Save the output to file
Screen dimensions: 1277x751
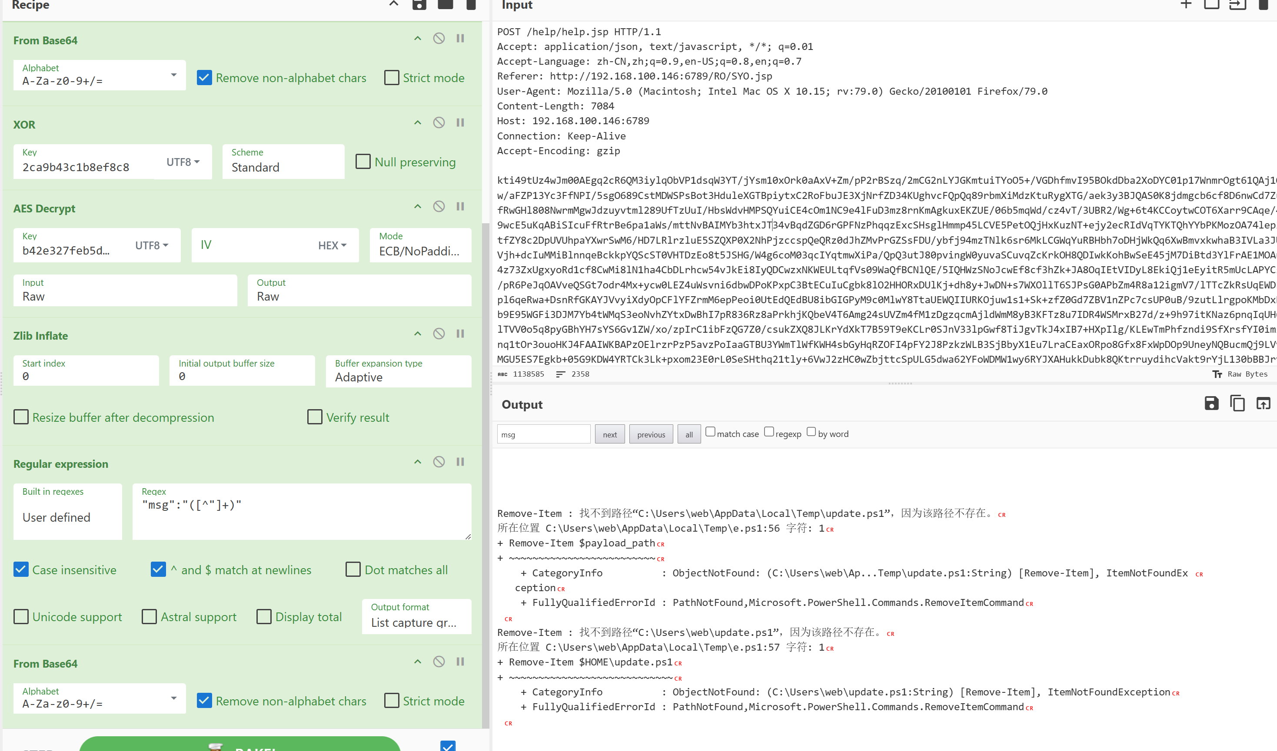click(1211, 404)
